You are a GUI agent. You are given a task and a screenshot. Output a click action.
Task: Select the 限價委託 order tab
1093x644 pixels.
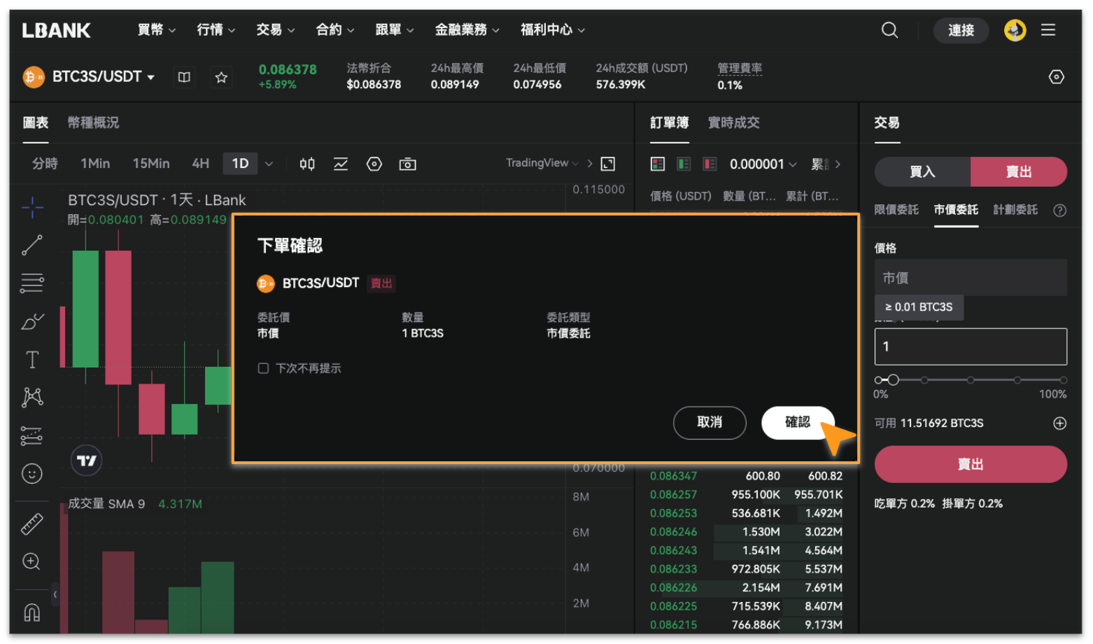pos(896,210)
